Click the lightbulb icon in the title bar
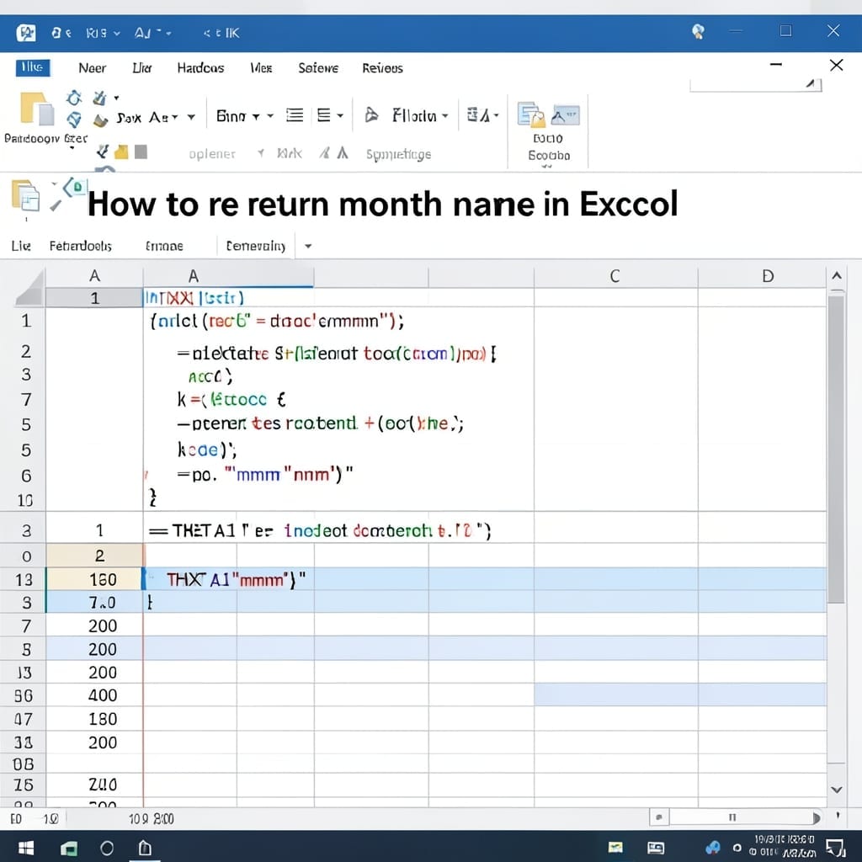Screen dimensions: 862x862 (698, 31)
